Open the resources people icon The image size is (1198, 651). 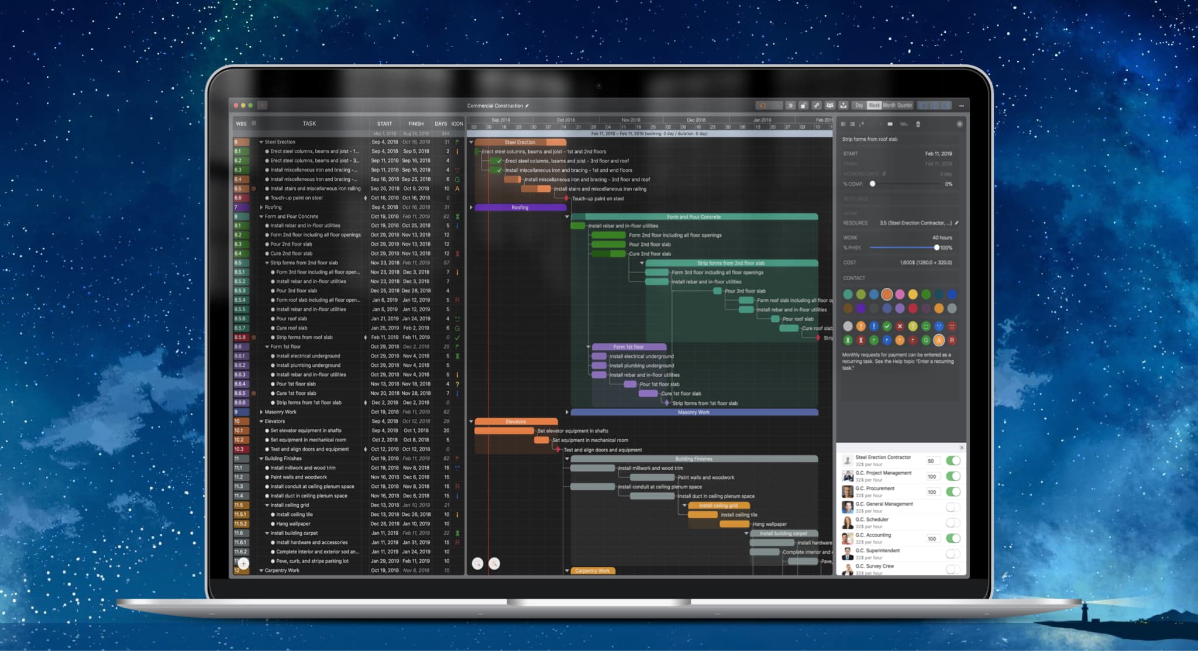pos(829,106)
